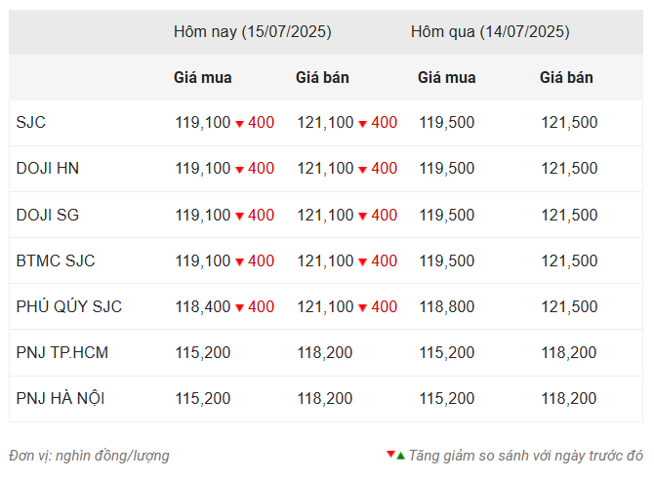The width and height of the screenshot is (654, 480).
Task: Select the Hôm qua (14/07/2025) column header
Action: (490, 31)
